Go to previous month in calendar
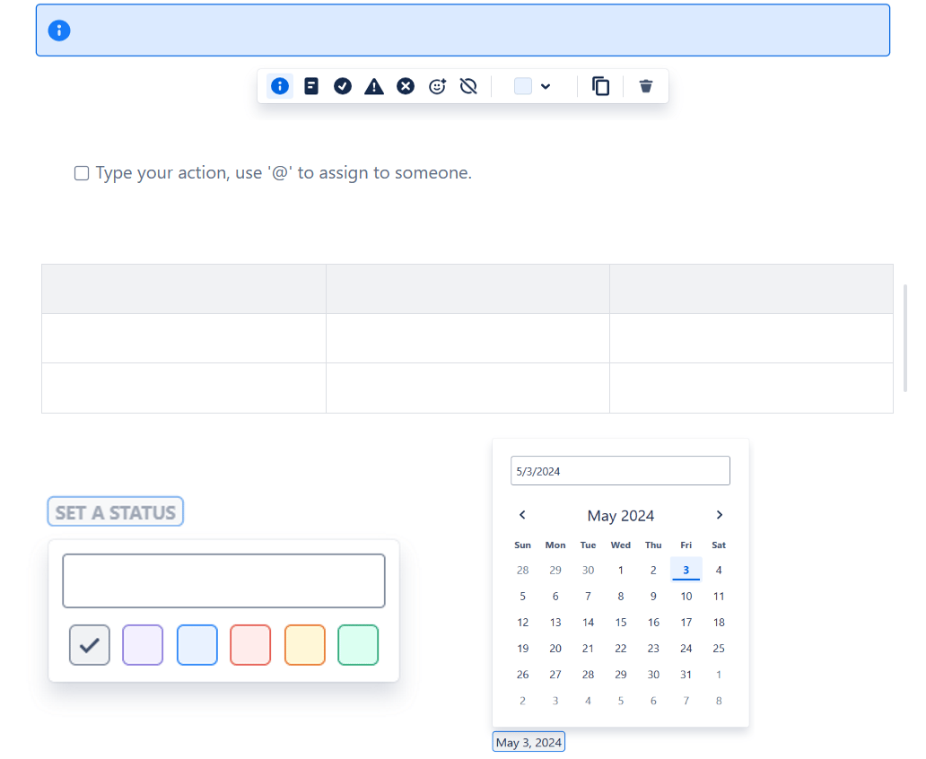The image size is (926, 759). (x=522, y=515)
